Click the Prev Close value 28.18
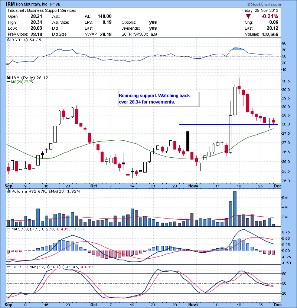Screen dimensions: 297x308 (x=36, y=35)
